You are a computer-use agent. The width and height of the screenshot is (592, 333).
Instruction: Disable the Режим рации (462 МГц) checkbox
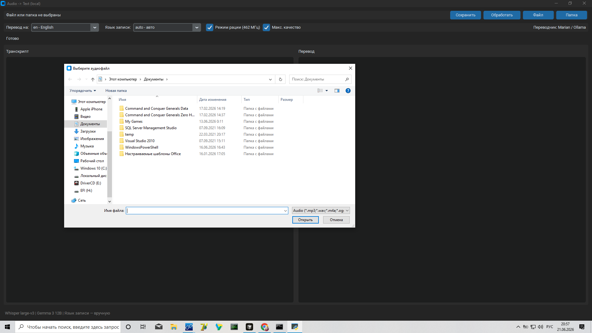[x=210, y=27]
